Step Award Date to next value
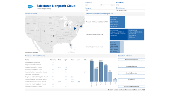 point(114,5)
